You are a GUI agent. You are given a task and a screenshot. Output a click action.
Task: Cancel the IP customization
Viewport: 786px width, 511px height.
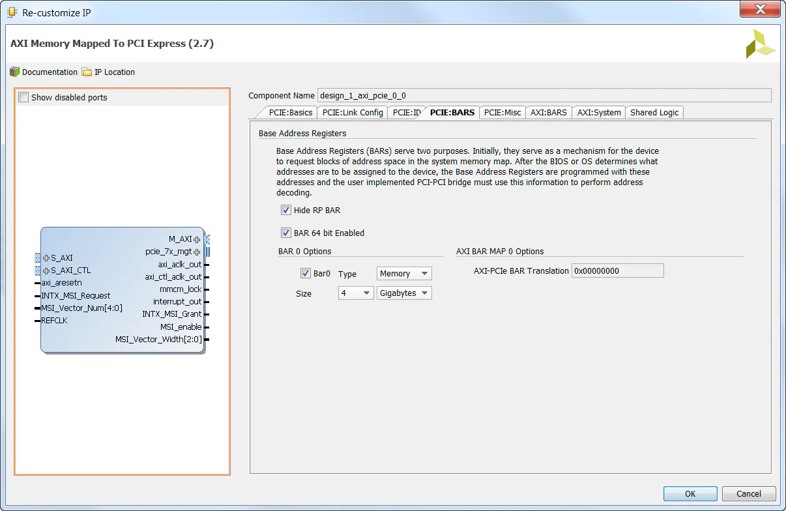pyautogui.click(x=748, y=493)
